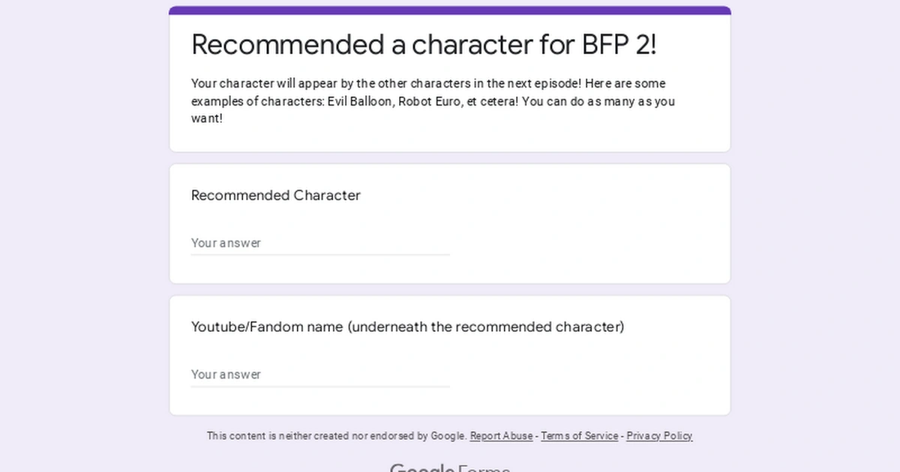Click the Google Forms logo

coord(448,466)
